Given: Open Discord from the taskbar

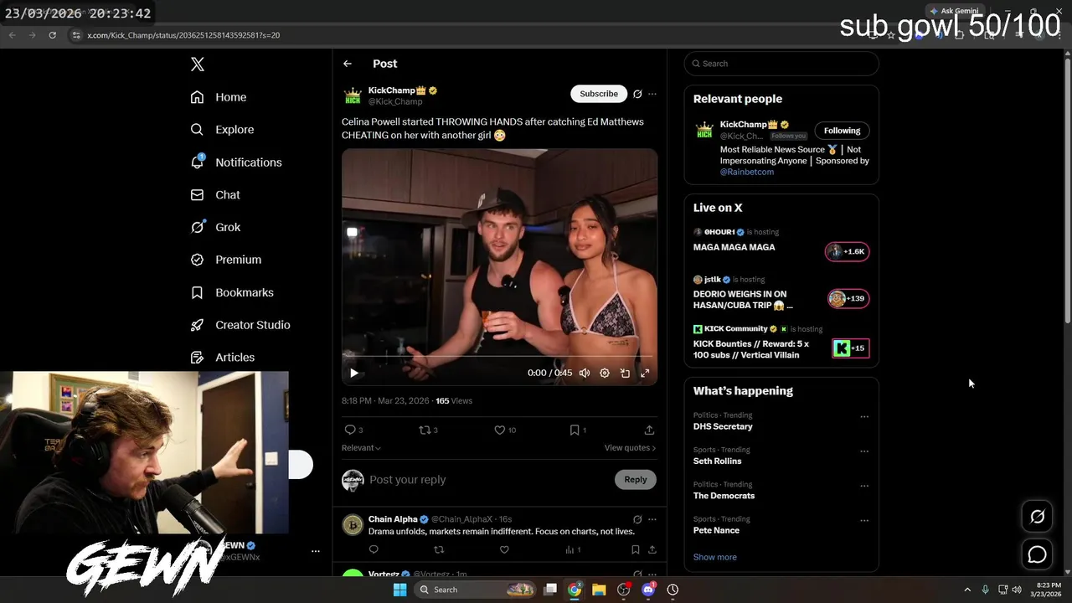Looking at the screenshot, I should [648, 590].
